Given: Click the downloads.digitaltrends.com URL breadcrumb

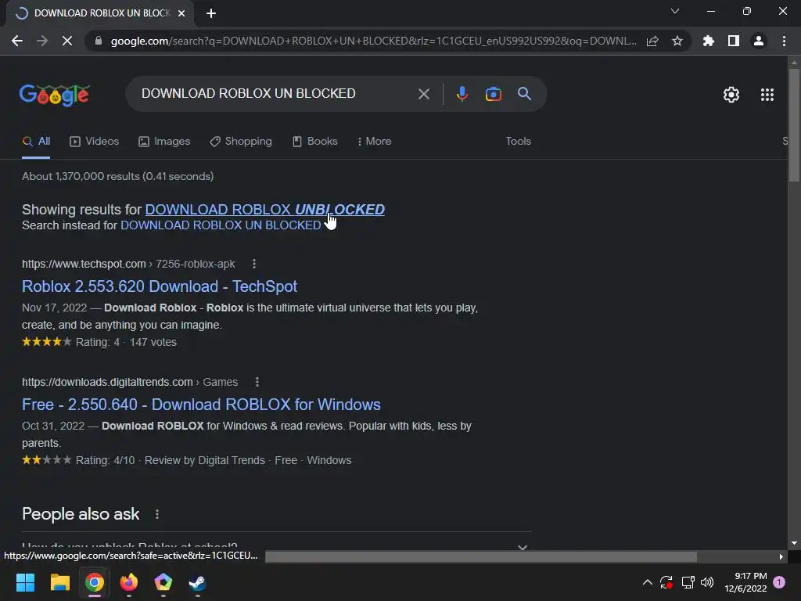Looking at the screenshot, I should coord(130,382).
